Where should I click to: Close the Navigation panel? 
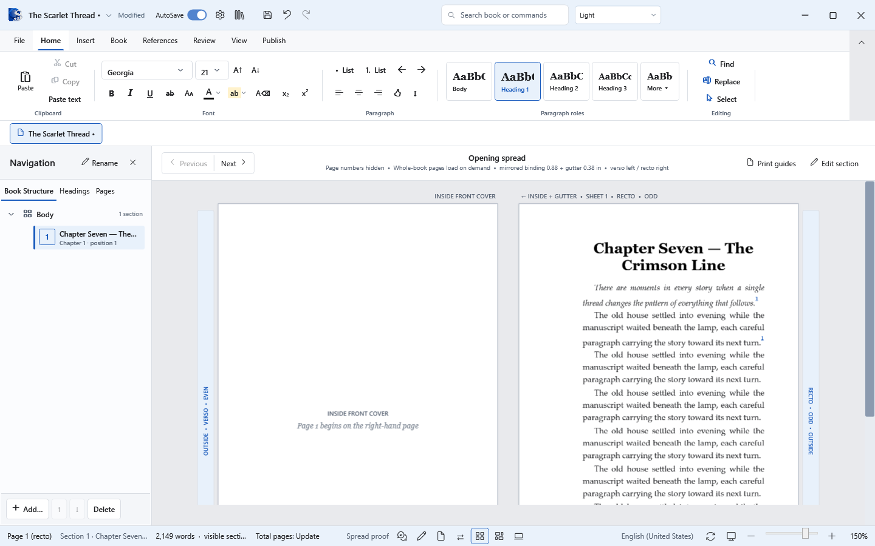point(133,163)
